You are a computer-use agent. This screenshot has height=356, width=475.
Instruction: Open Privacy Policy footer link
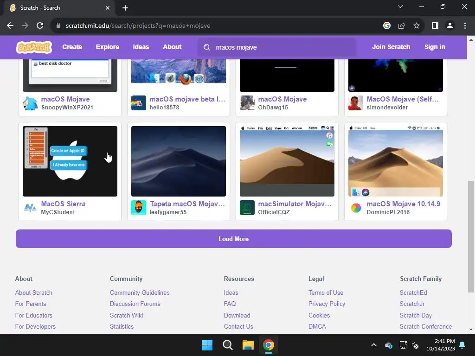point(327,304)
